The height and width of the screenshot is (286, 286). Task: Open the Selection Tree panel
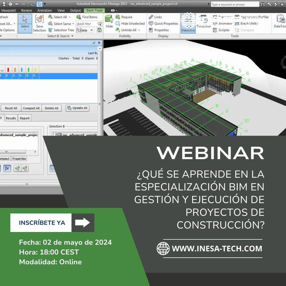[61, 30]
